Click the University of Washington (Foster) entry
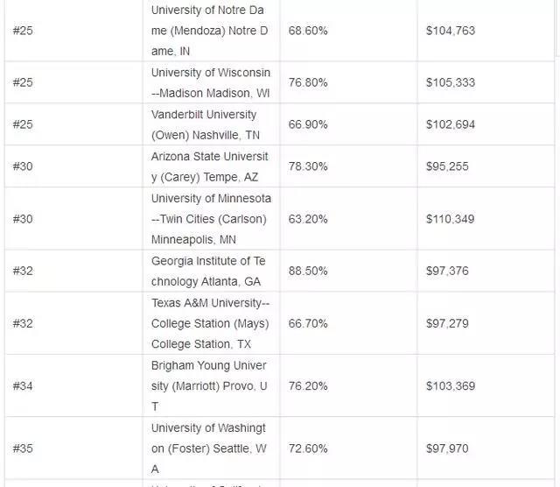 (209, 448)
